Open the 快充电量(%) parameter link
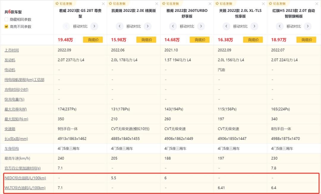Screen dimensions: 321x194 click(14, 99)
